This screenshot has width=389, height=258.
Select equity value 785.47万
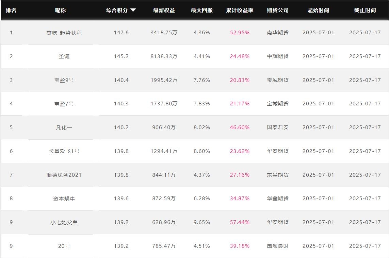click(x=164, y=246)
